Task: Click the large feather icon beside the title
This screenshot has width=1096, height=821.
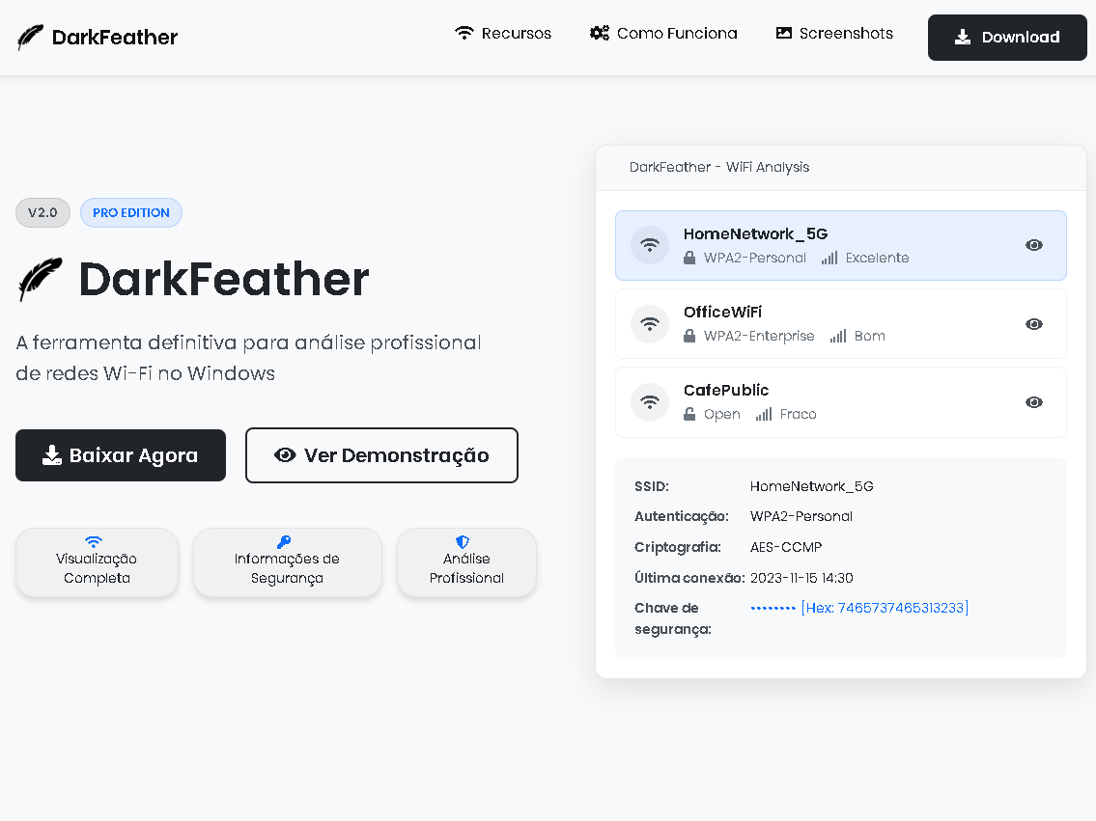Action: [41, 280]
